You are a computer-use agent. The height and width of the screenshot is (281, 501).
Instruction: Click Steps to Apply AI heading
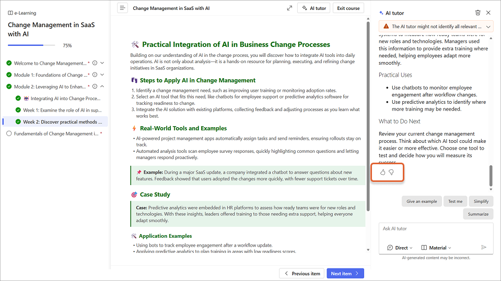[x=197, y=80]
